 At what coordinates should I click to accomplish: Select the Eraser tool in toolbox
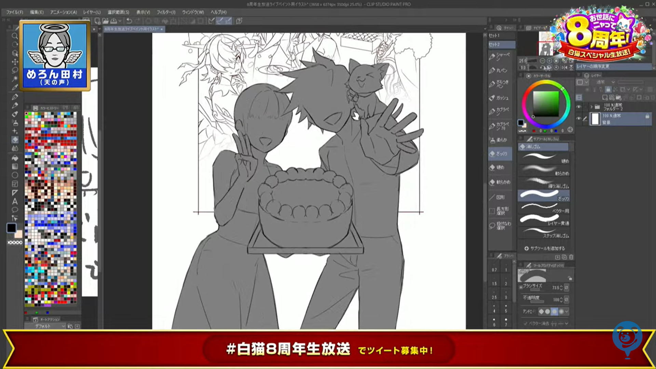[15, 140]
